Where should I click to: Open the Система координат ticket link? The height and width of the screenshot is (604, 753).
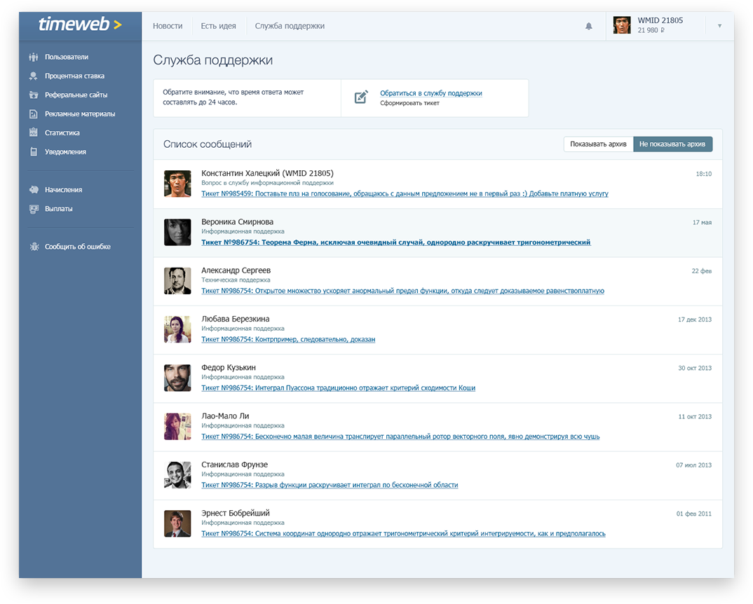coord(403,533)
